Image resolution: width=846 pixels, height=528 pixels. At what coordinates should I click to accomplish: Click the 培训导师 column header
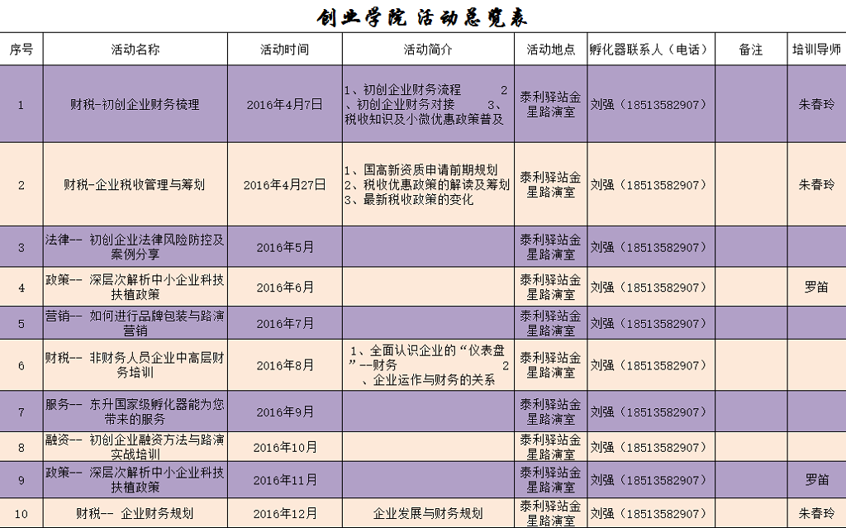click(817, 49)
